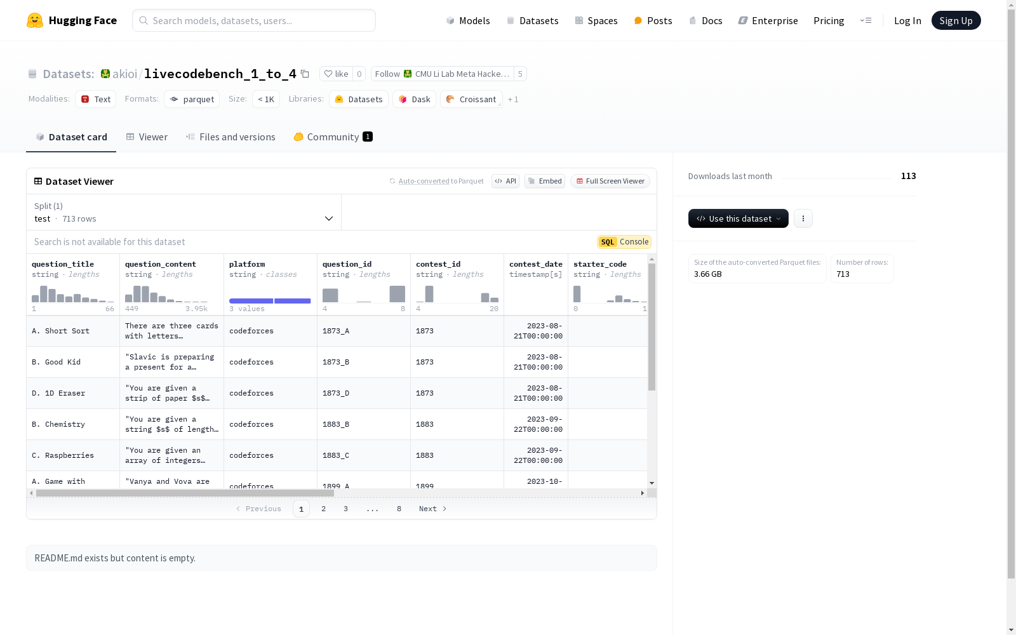Focus the search models input field
Viewport: 1016px width, 635px height.
[254, 20]
